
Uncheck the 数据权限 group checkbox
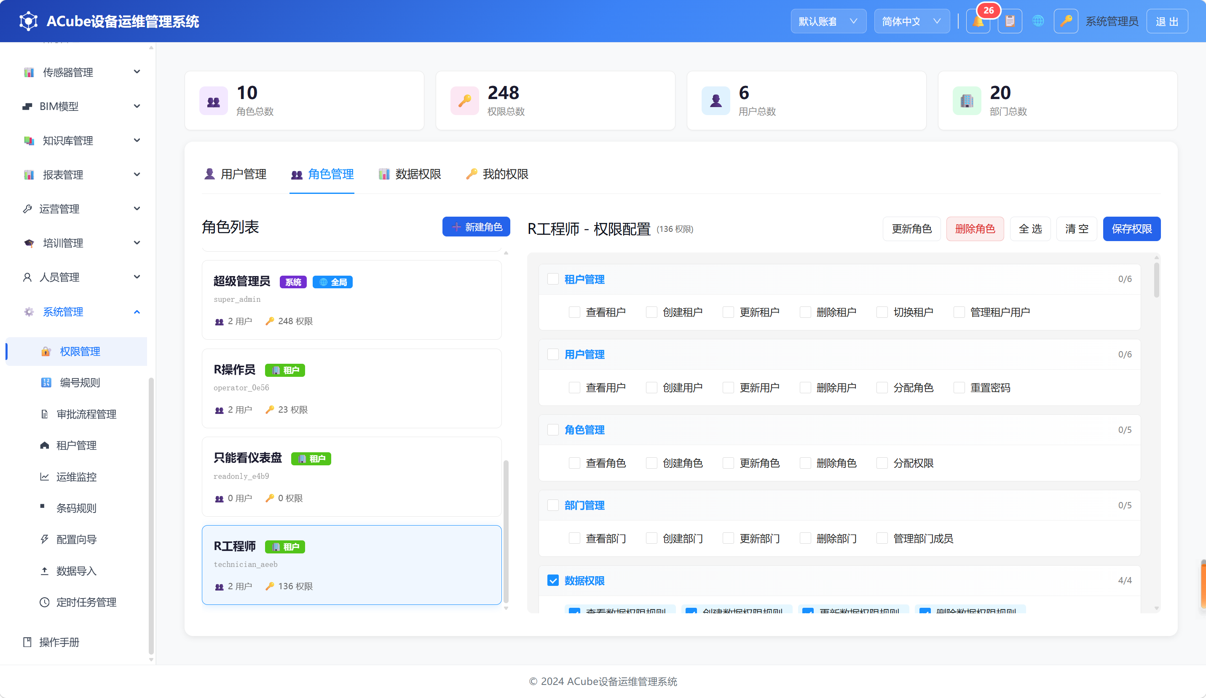click(553, 581)
